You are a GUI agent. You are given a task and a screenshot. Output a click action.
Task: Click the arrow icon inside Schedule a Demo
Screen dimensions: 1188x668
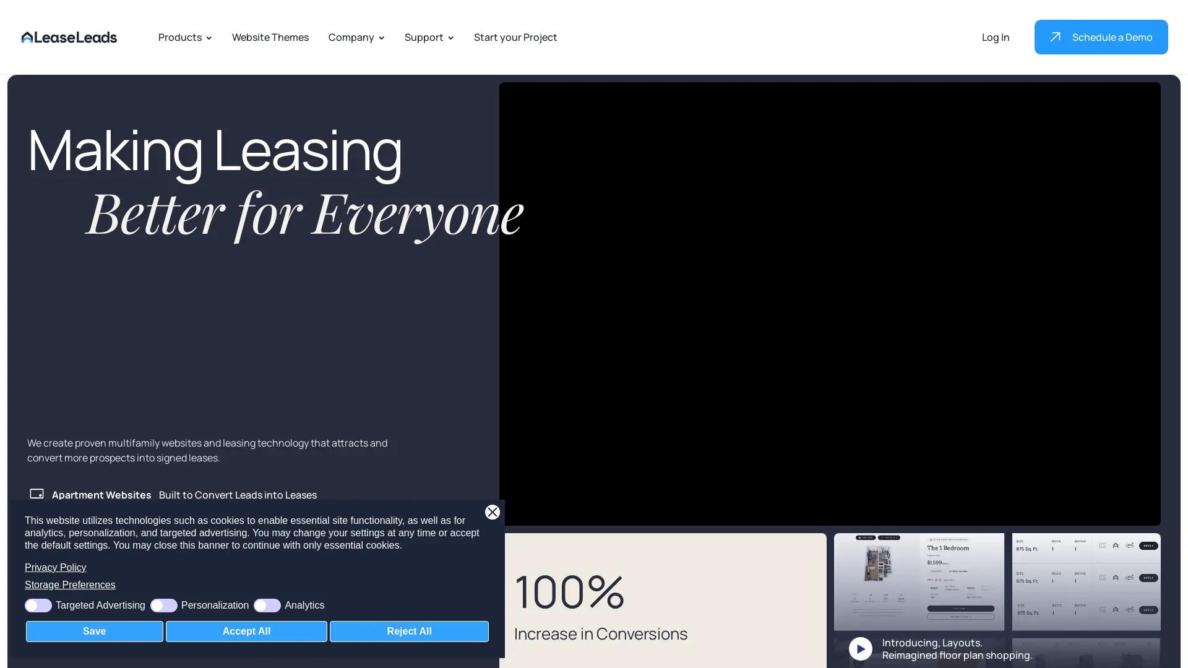(1056, 36)
